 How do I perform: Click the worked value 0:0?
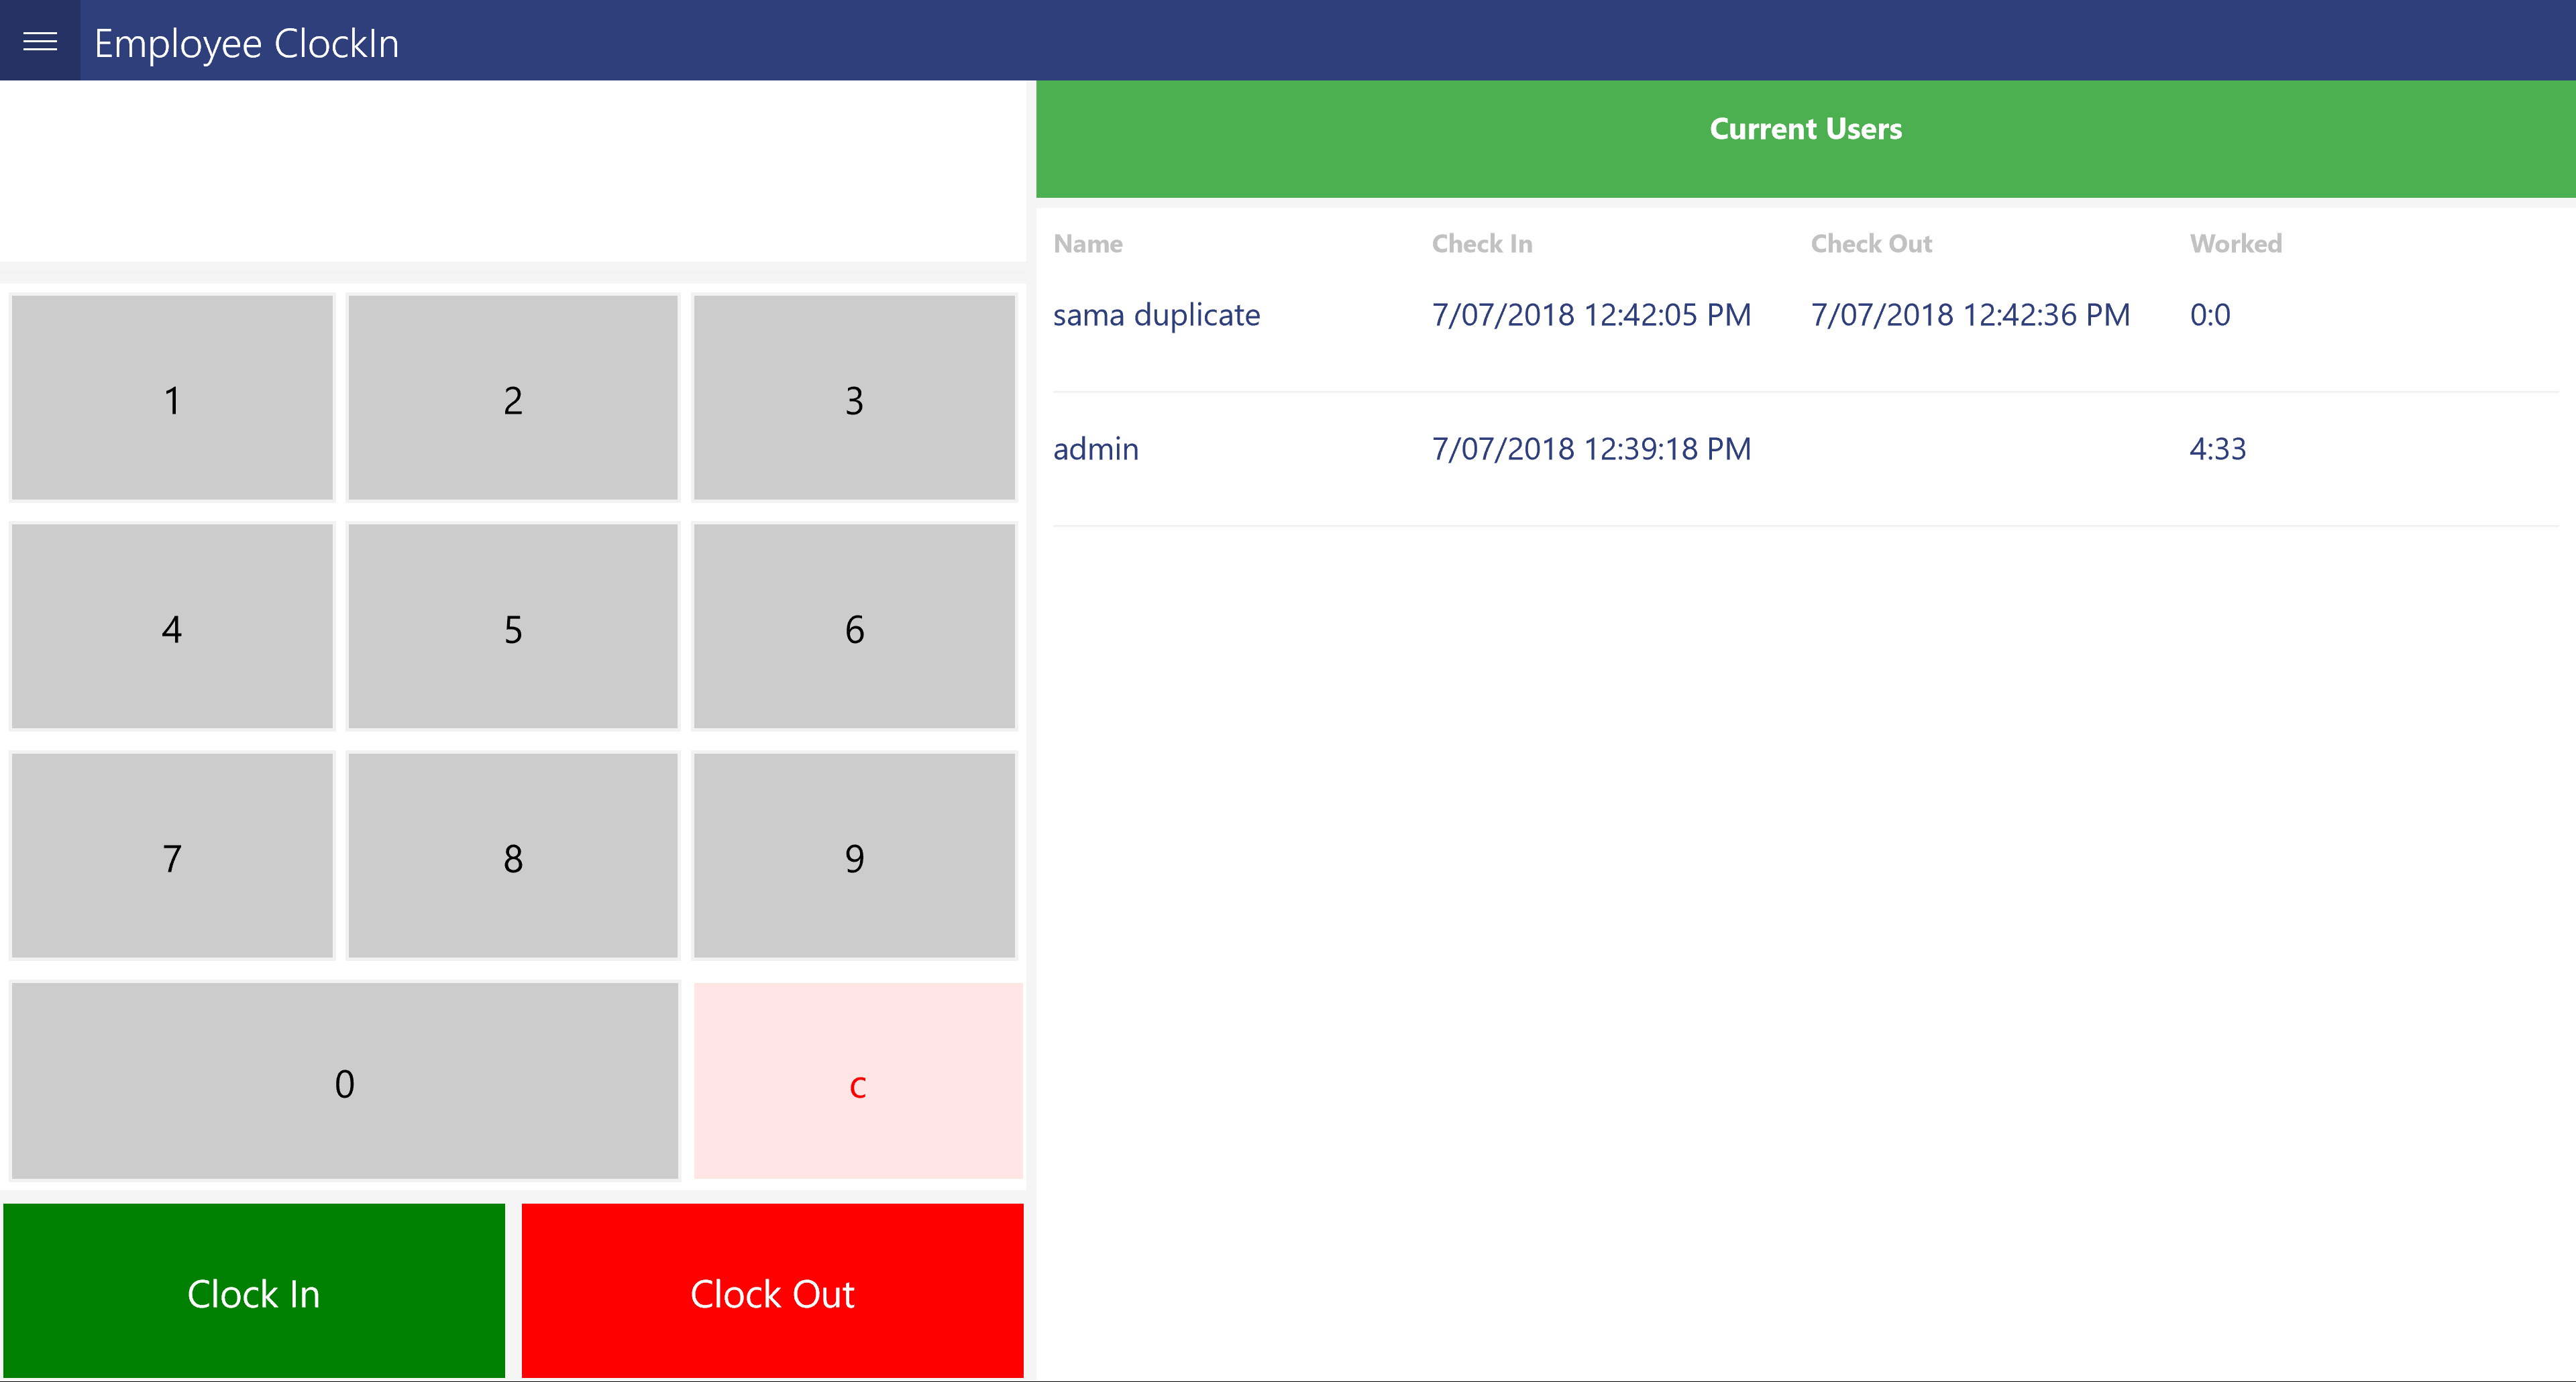[x=2210, y=314]
